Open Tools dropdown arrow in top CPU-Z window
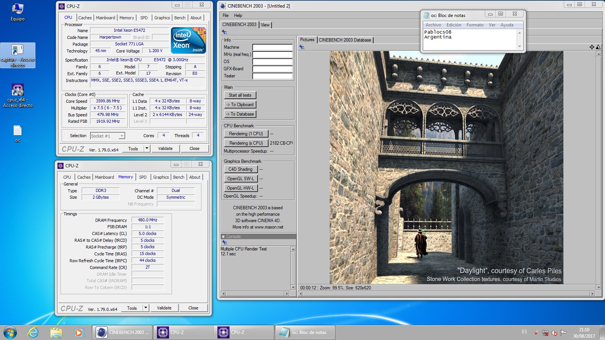Image resolution: width=605 pixels, height=340 pixels. [x=147, y=148]
